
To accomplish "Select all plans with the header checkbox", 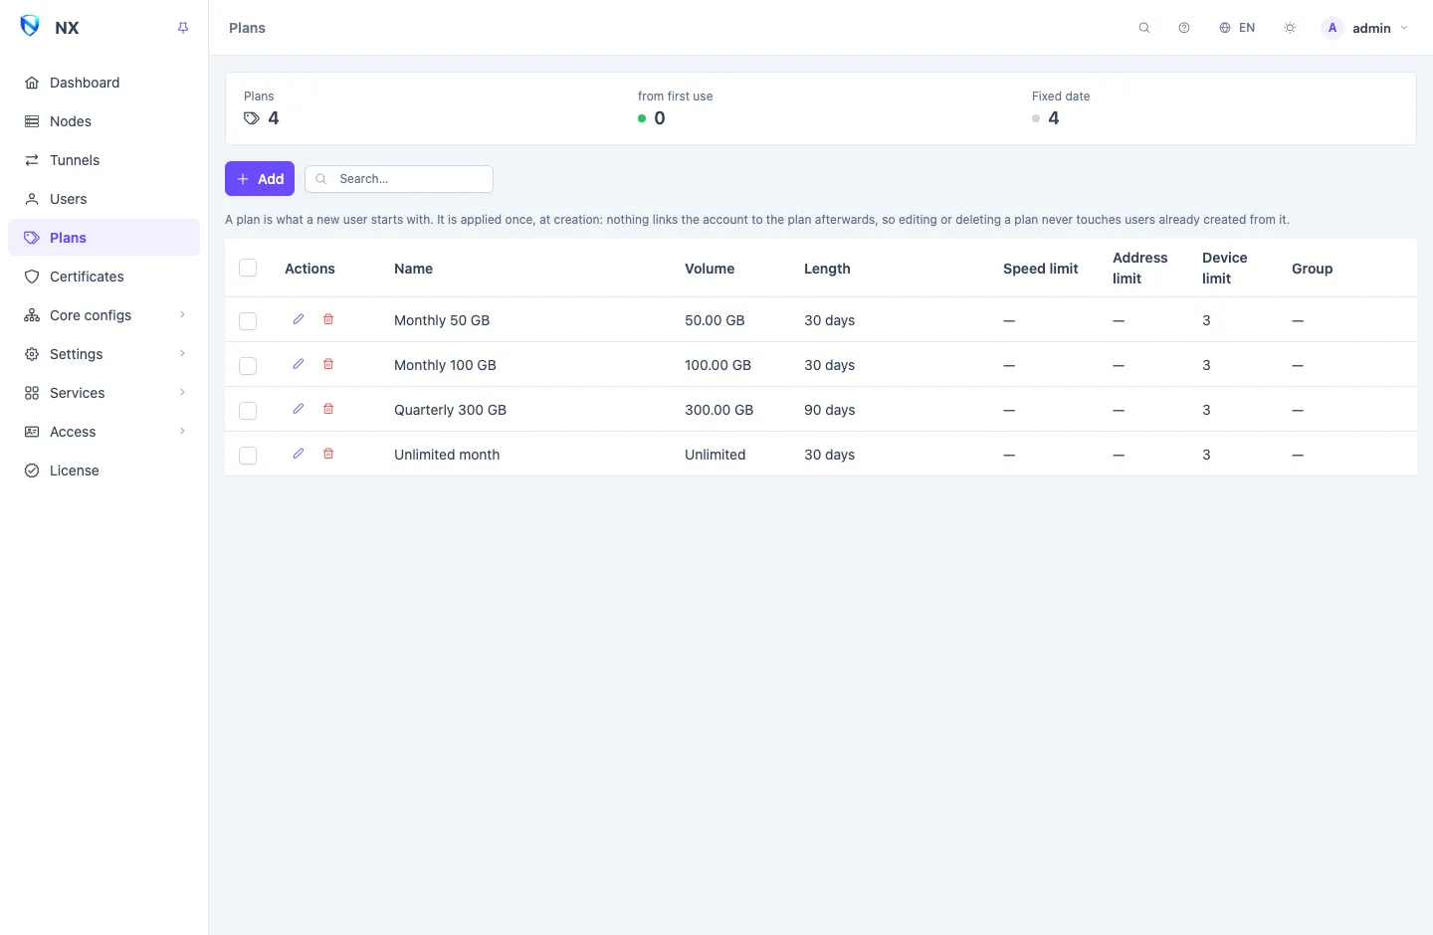I will pos(248,268).
